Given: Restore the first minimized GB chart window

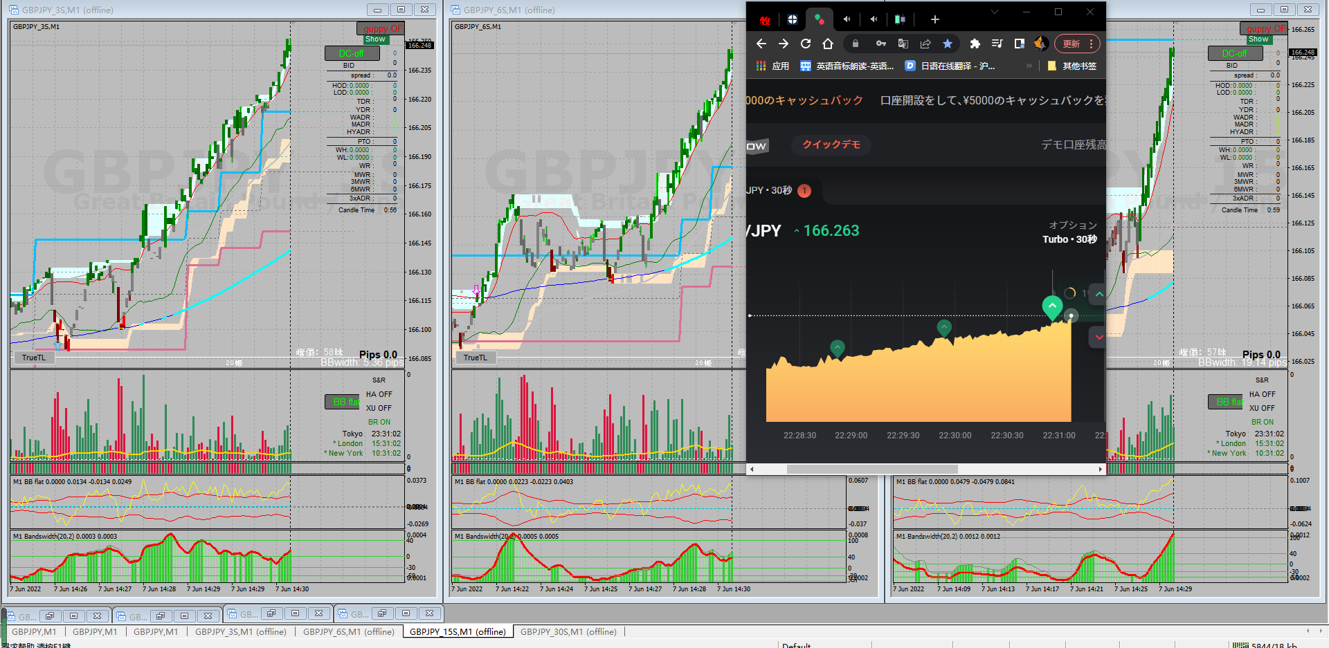Looking at the screenshot, I should [50, 615].
